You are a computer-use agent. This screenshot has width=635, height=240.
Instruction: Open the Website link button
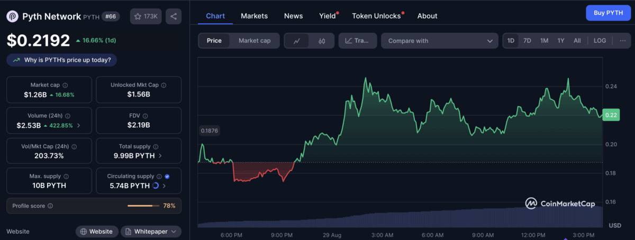click(x=96, y=232)
